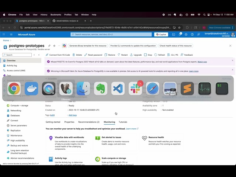The width and height of the screenshot is (236, 177).
Task: Open Azure notifications bell
Action: [x=180, y=34]
